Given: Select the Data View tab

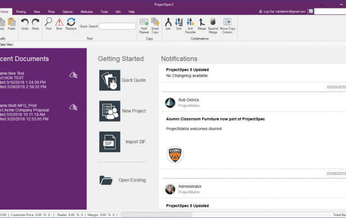Looking at the screenshot, I should [6, 44].
